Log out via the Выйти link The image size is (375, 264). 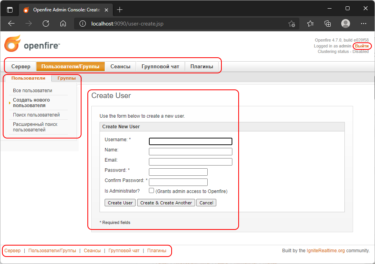[x=362, y=46]
